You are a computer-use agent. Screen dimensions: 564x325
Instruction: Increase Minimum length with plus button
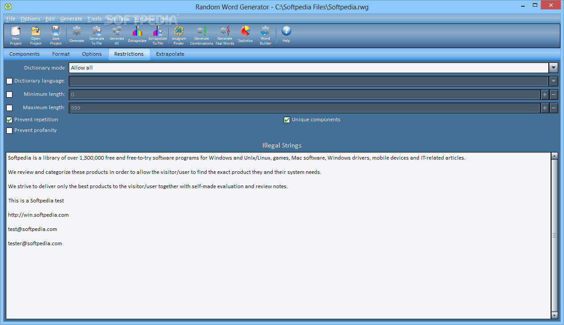click(544, 95)
